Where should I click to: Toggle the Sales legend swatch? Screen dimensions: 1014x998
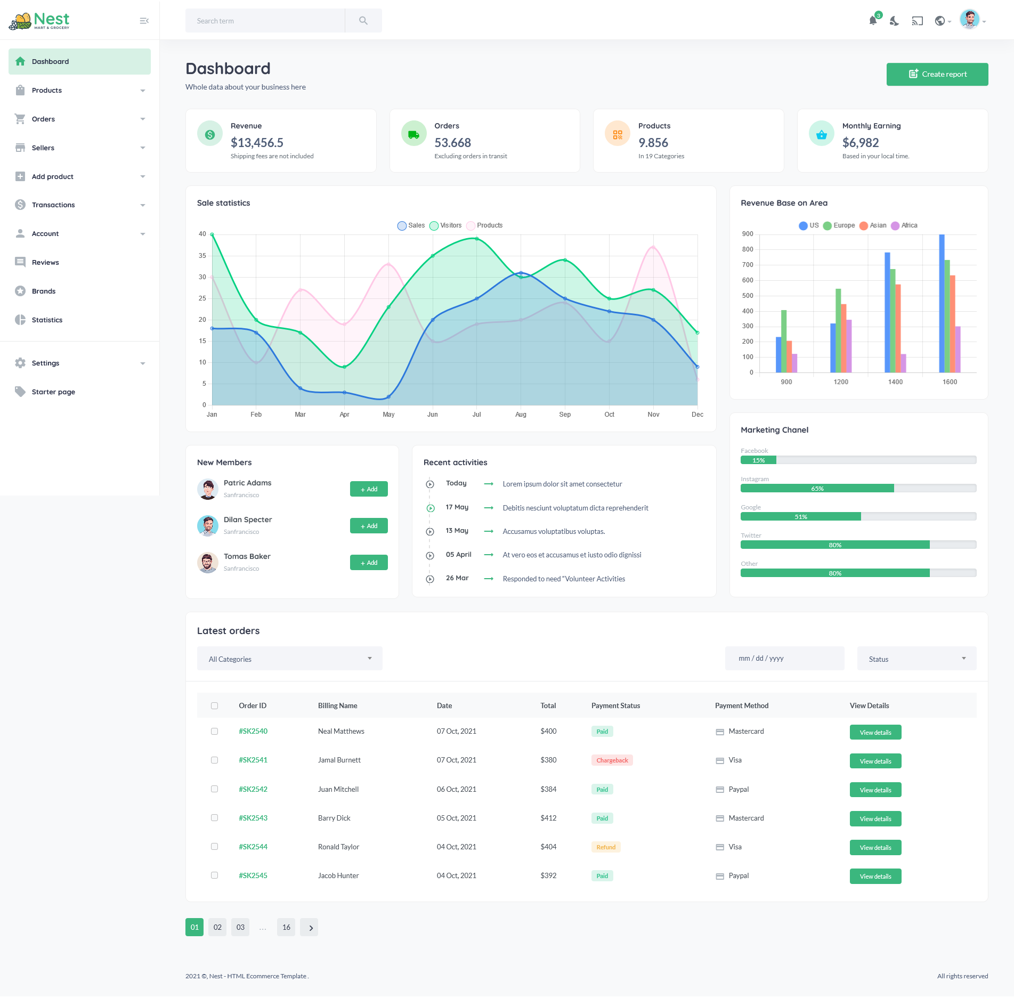[402, 226]
